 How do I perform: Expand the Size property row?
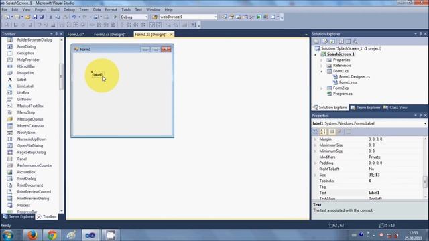coord(315,175)
